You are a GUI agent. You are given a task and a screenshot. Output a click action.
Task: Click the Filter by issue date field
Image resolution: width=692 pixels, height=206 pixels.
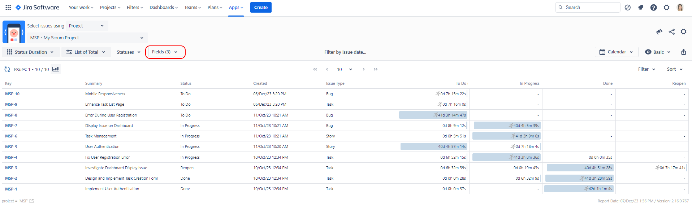click(x=345, y=52)
